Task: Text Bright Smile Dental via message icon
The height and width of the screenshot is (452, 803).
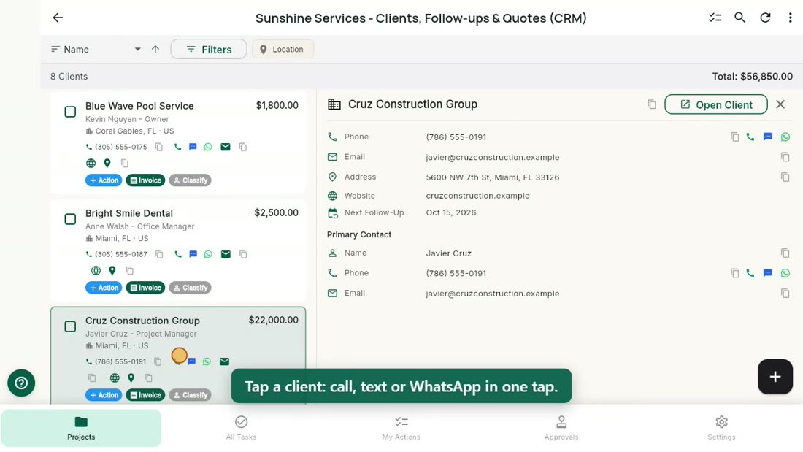Action: 193,254
